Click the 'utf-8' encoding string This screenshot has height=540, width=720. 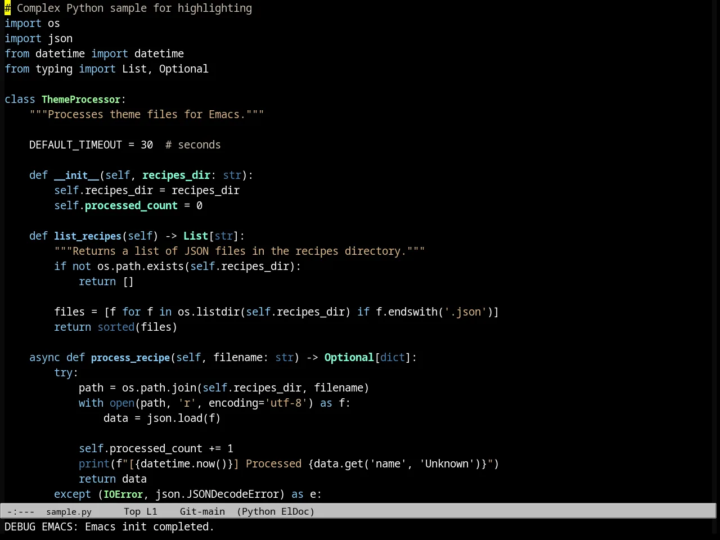(286, 403)
